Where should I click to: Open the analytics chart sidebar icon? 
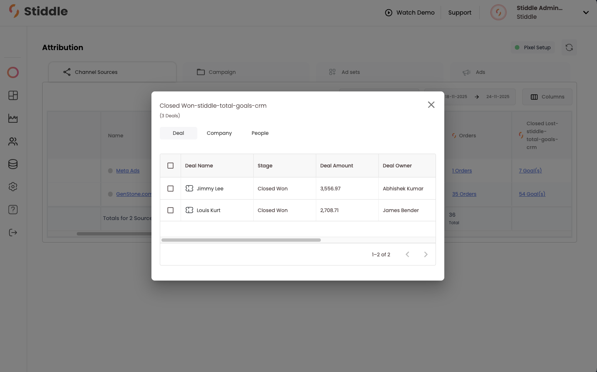coord(13,119)
